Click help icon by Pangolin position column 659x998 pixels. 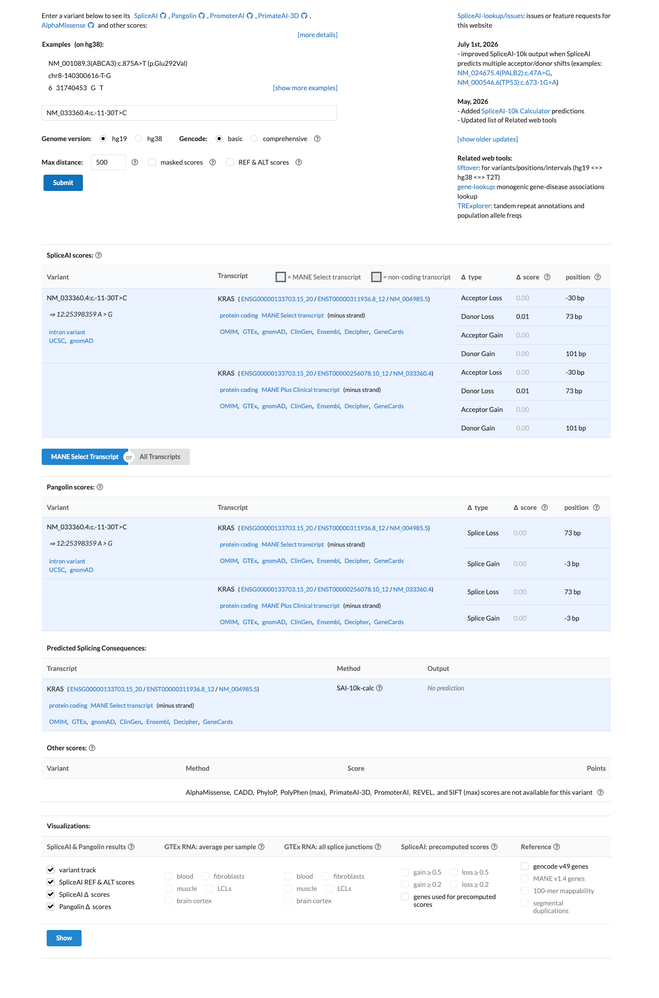pos(596,508)
